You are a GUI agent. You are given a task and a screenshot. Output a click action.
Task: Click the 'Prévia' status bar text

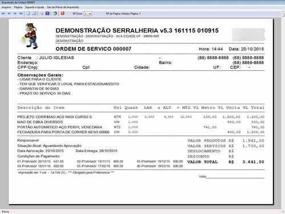5,212
